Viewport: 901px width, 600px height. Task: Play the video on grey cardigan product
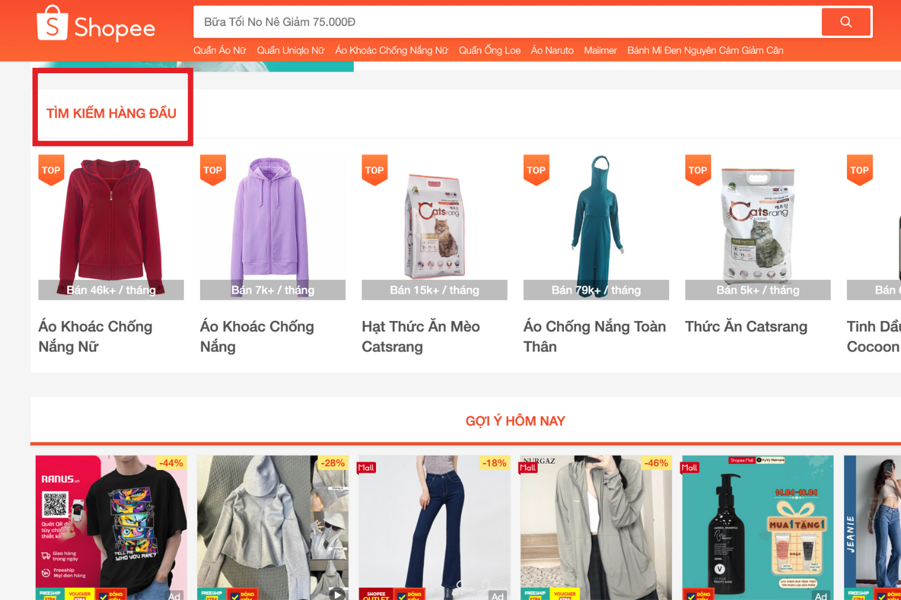pyautogui.click(x=338, y=595)
